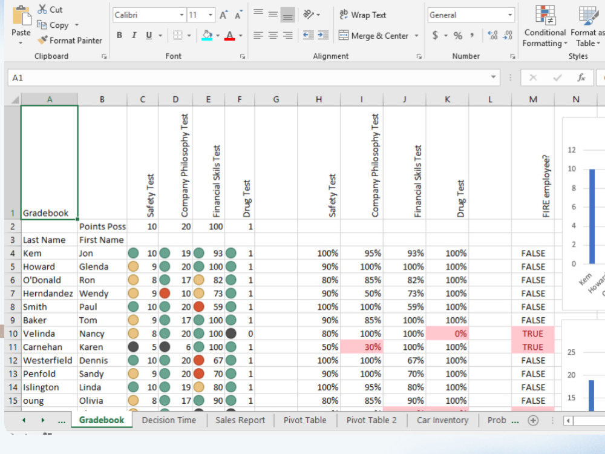Switch to the Gradebook sheet tab
The width and height of the screenshot is (605, 454).
point(102,420)
